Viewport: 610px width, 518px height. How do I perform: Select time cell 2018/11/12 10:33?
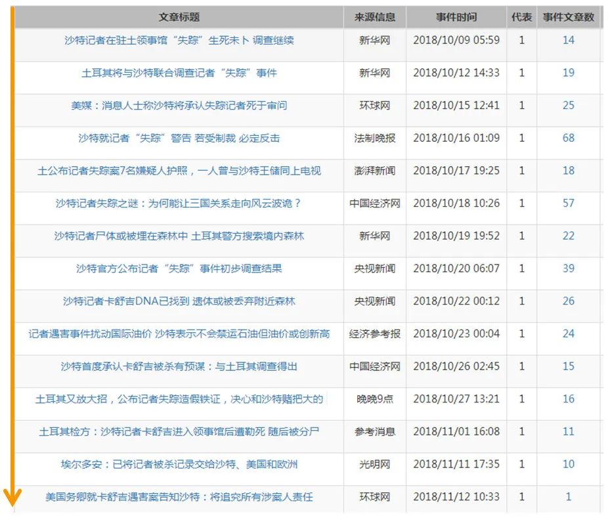(x=456, y=498)
